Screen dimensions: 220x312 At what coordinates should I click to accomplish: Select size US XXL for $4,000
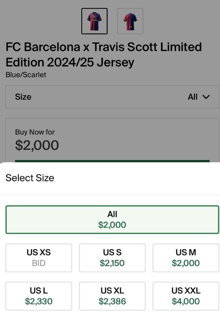[x=186, y=296]
